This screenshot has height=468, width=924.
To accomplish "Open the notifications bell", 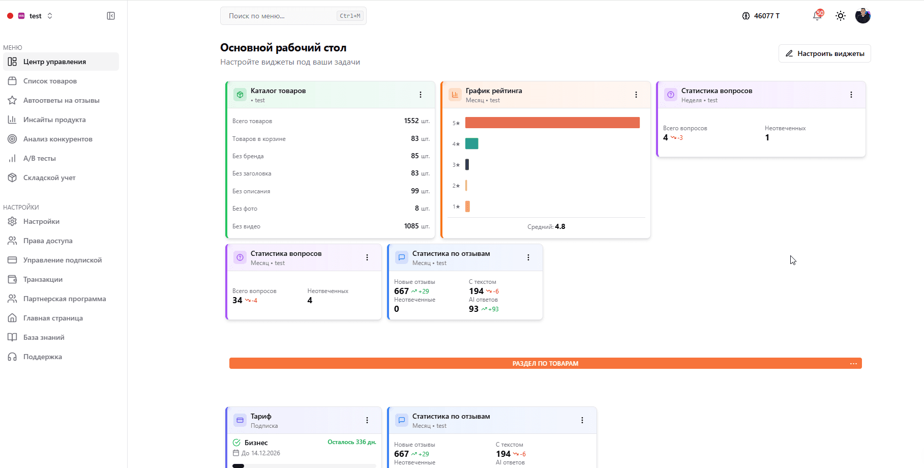I will click(817, 16).
